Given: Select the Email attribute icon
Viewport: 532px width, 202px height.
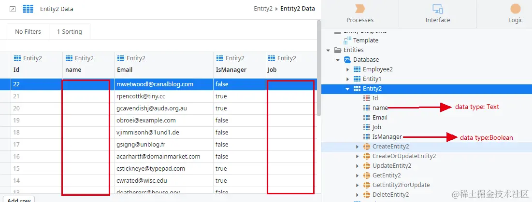Looking at the screenshot, I should tap(366, 118).
